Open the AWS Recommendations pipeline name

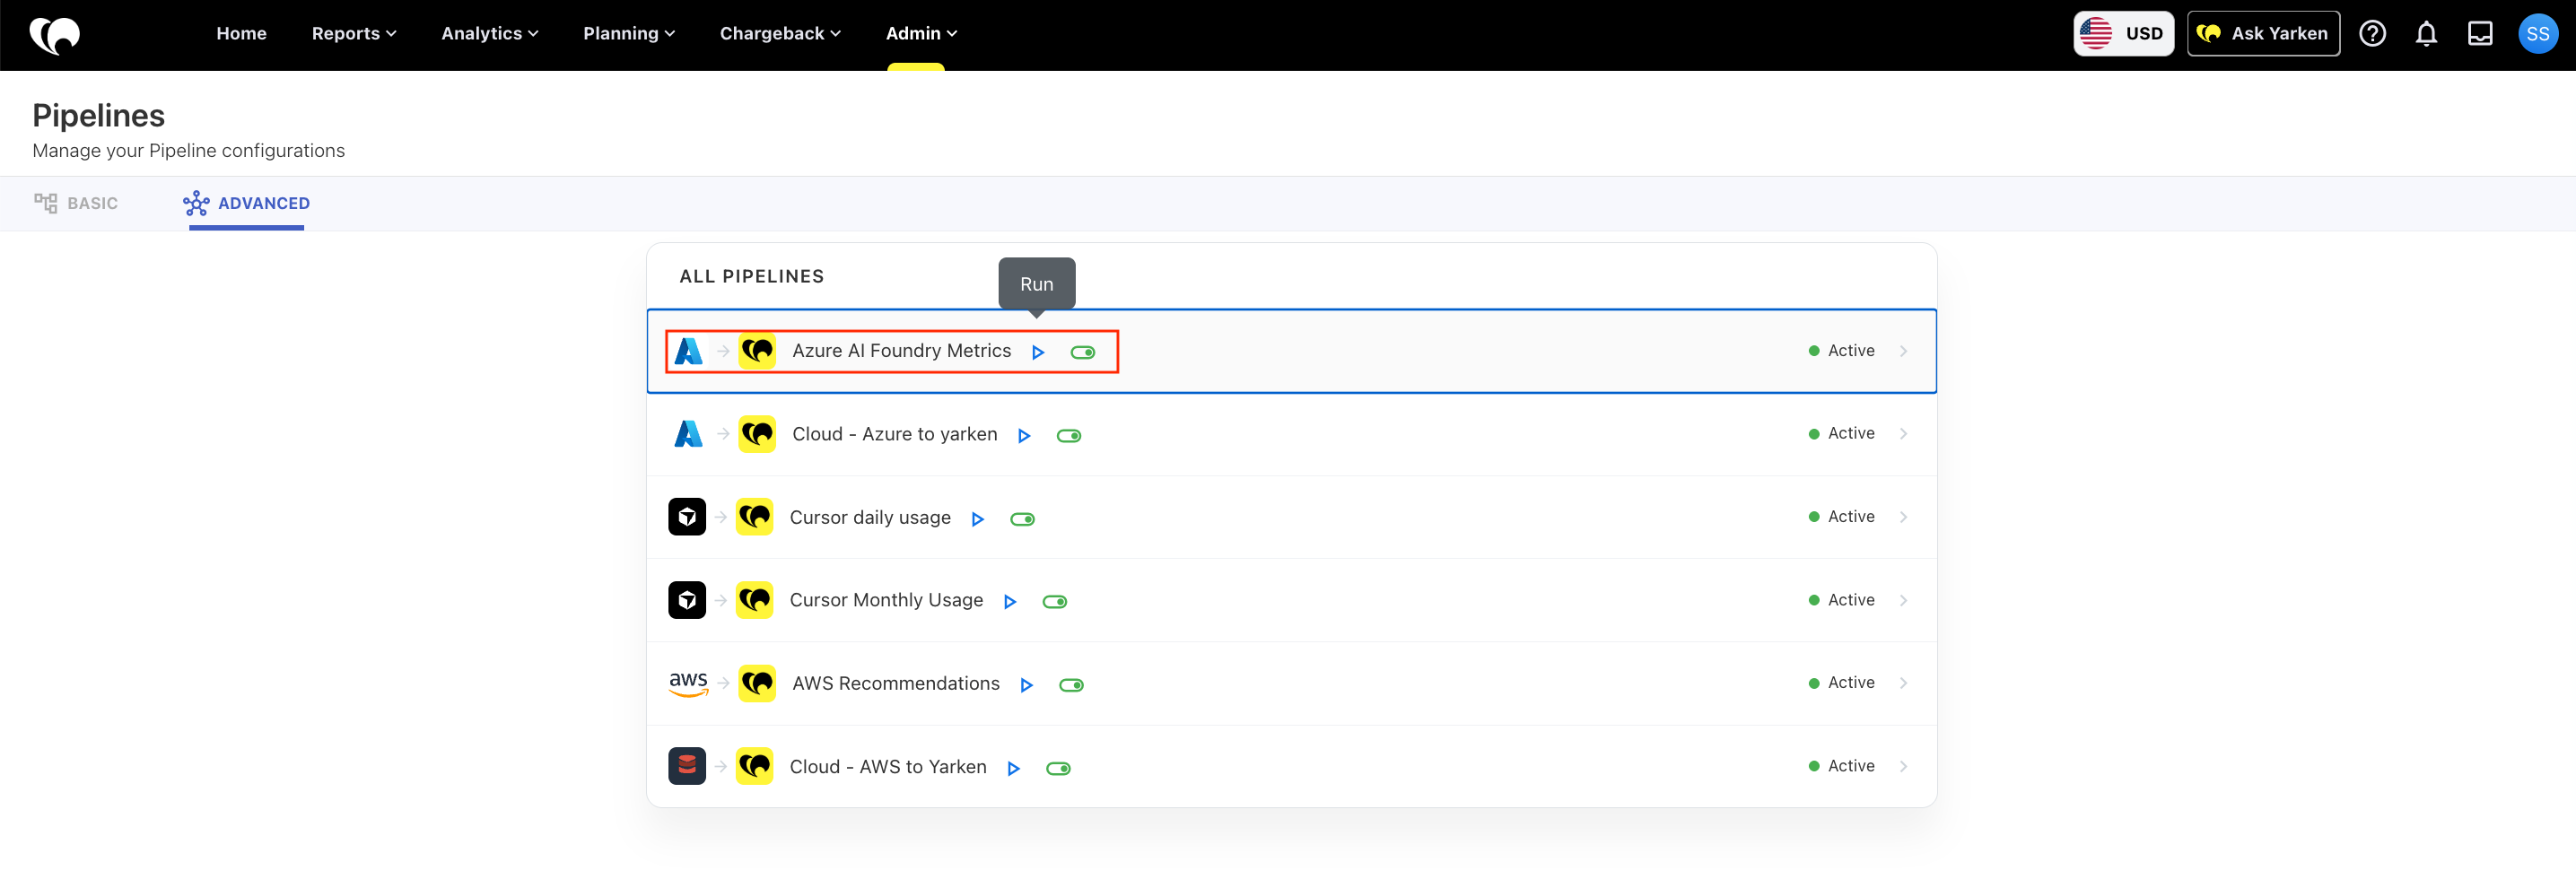pyautogui.click(x=895, y=683)
